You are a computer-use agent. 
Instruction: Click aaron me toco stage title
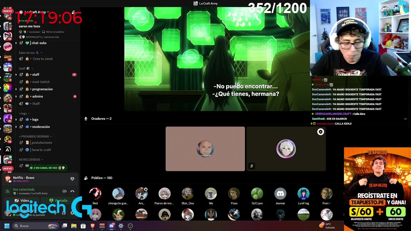29,26
